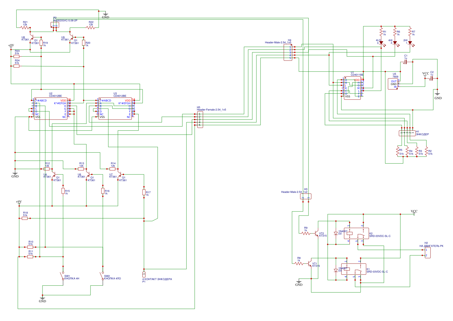Click the 'Header-Female-2.54_1x5' label text

pyautogui.click(x=211, y=110)
